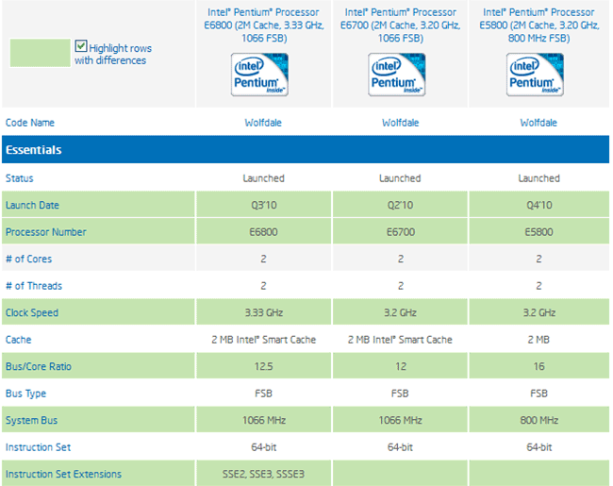Viewport: 613px width, 486px height.
Task: Click the SSE2, SSE3, SSSE3 cell
Action: pyautogui.click(x=263, y=475)
